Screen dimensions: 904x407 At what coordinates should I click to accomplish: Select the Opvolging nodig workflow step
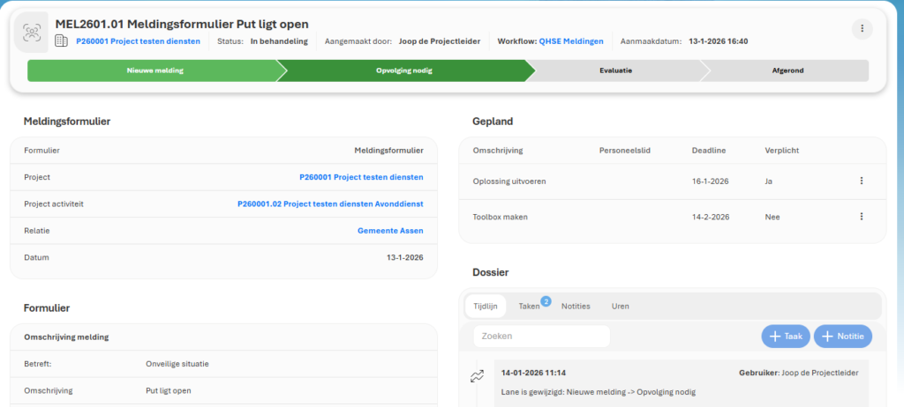[x=403, y=70]
